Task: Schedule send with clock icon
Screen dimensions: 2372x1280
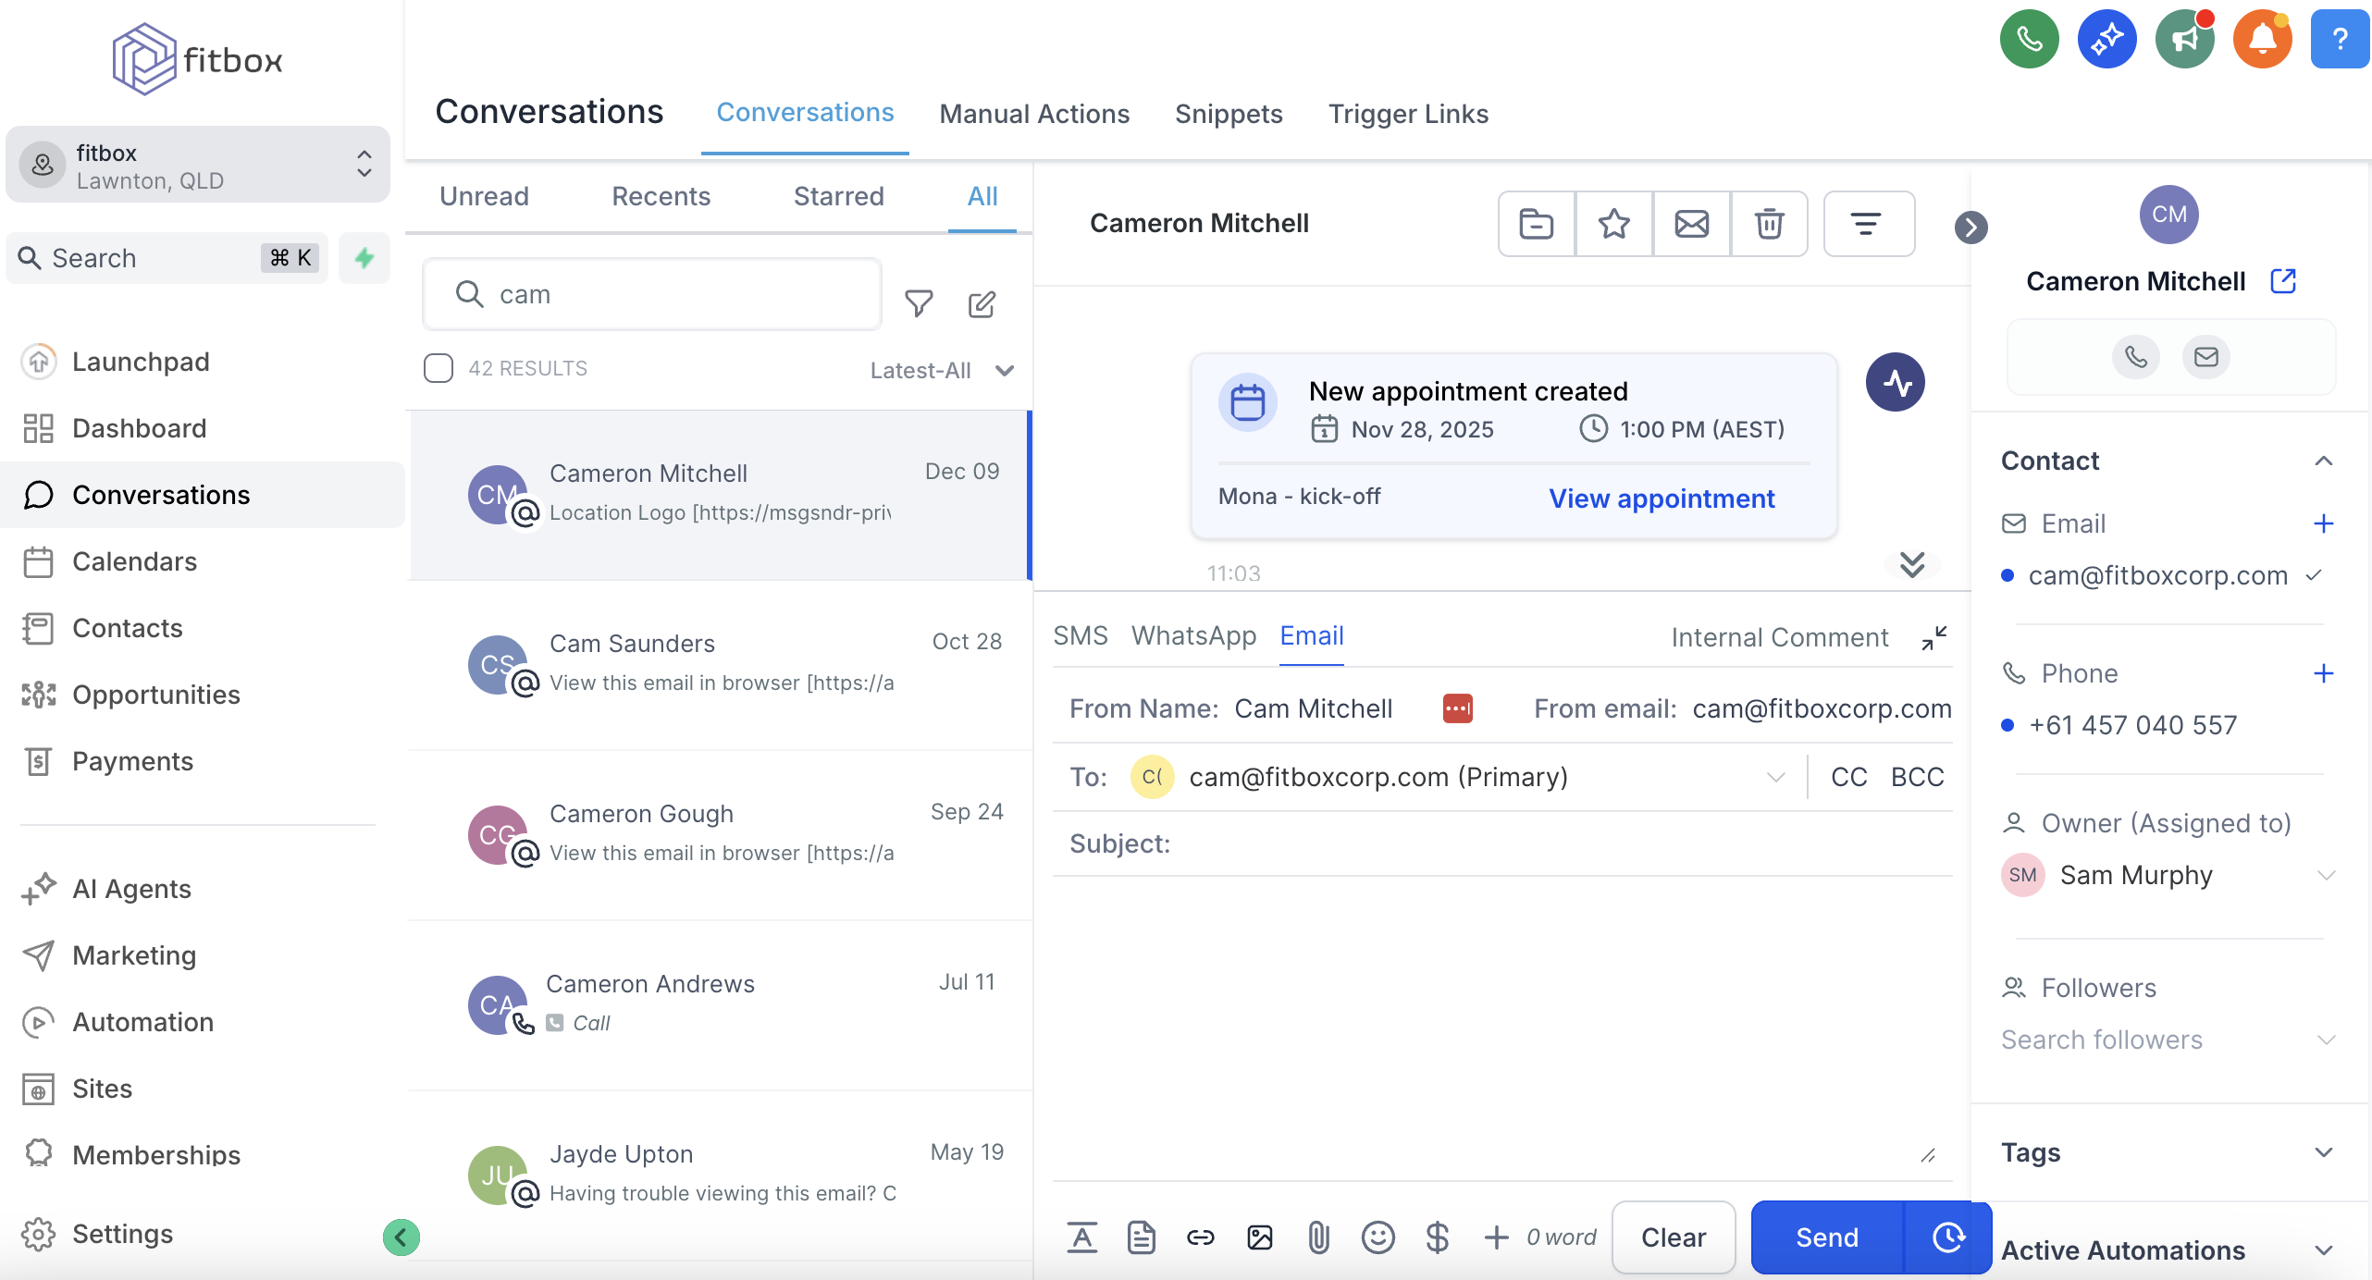Action: click(1947, 1237)
